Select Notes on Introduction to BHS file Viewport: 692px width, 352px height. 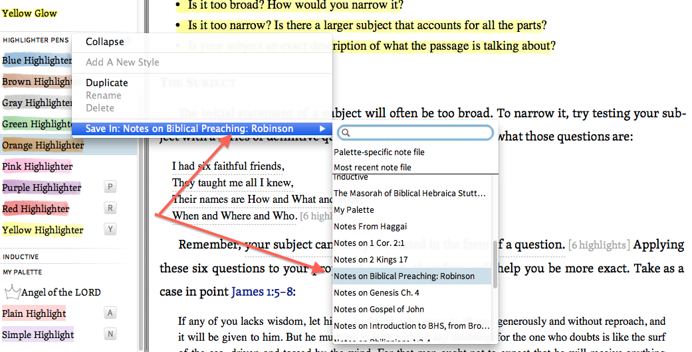point(411,326)
